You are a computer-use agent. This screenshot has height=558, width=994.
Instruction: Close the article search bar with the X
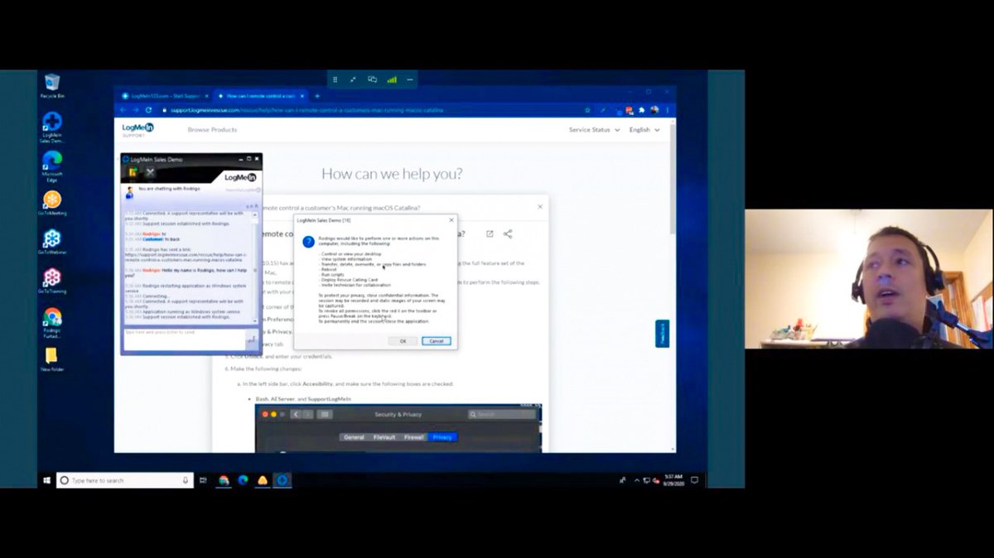540,207
